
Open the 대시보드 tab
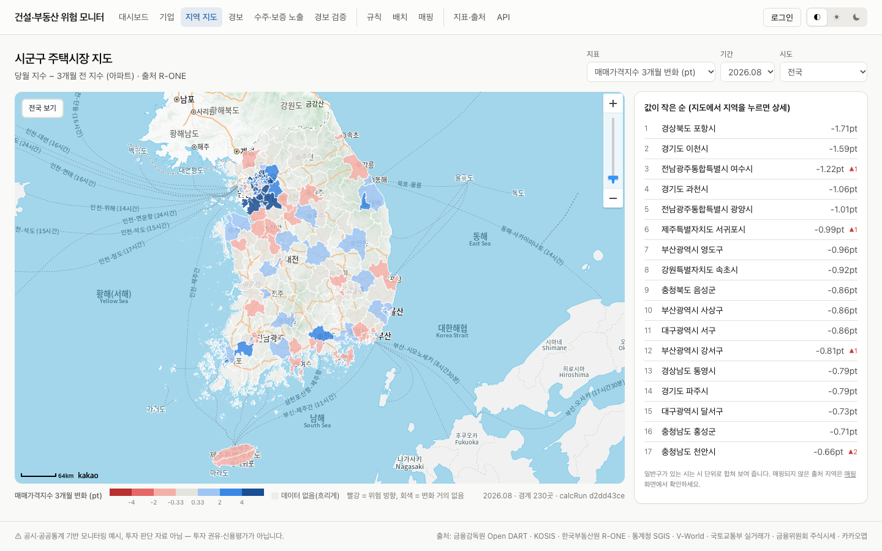pyautogui.click(x=134, y=17)
